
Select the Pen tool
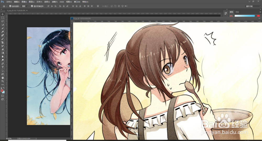[3, 64]
